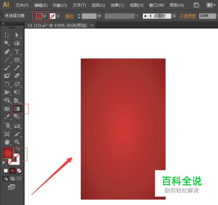218x205 pixels.
Task: Change the screen mode
Action: click(11, 187)
